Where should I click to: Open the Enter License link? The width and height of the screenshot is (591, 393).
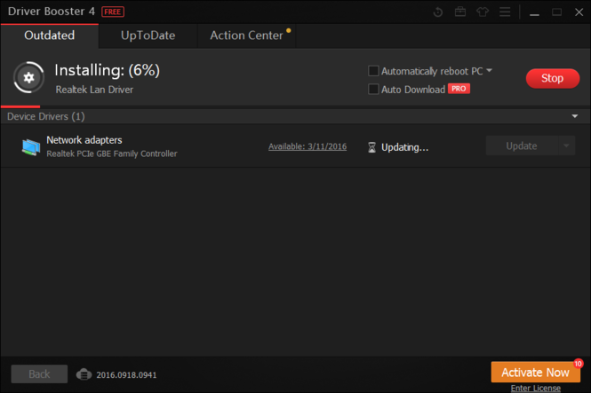tap(536, 388)
